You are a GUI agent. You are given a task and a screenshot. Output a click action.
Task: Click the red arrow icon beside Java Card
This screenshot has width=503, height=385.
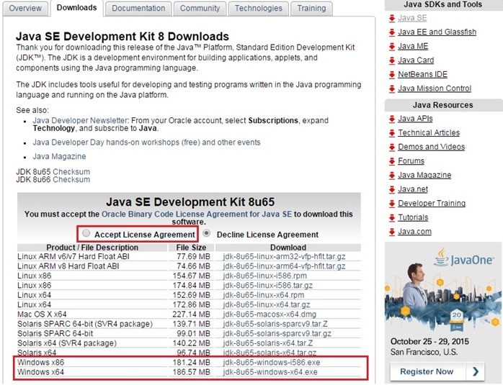point(392,60)
